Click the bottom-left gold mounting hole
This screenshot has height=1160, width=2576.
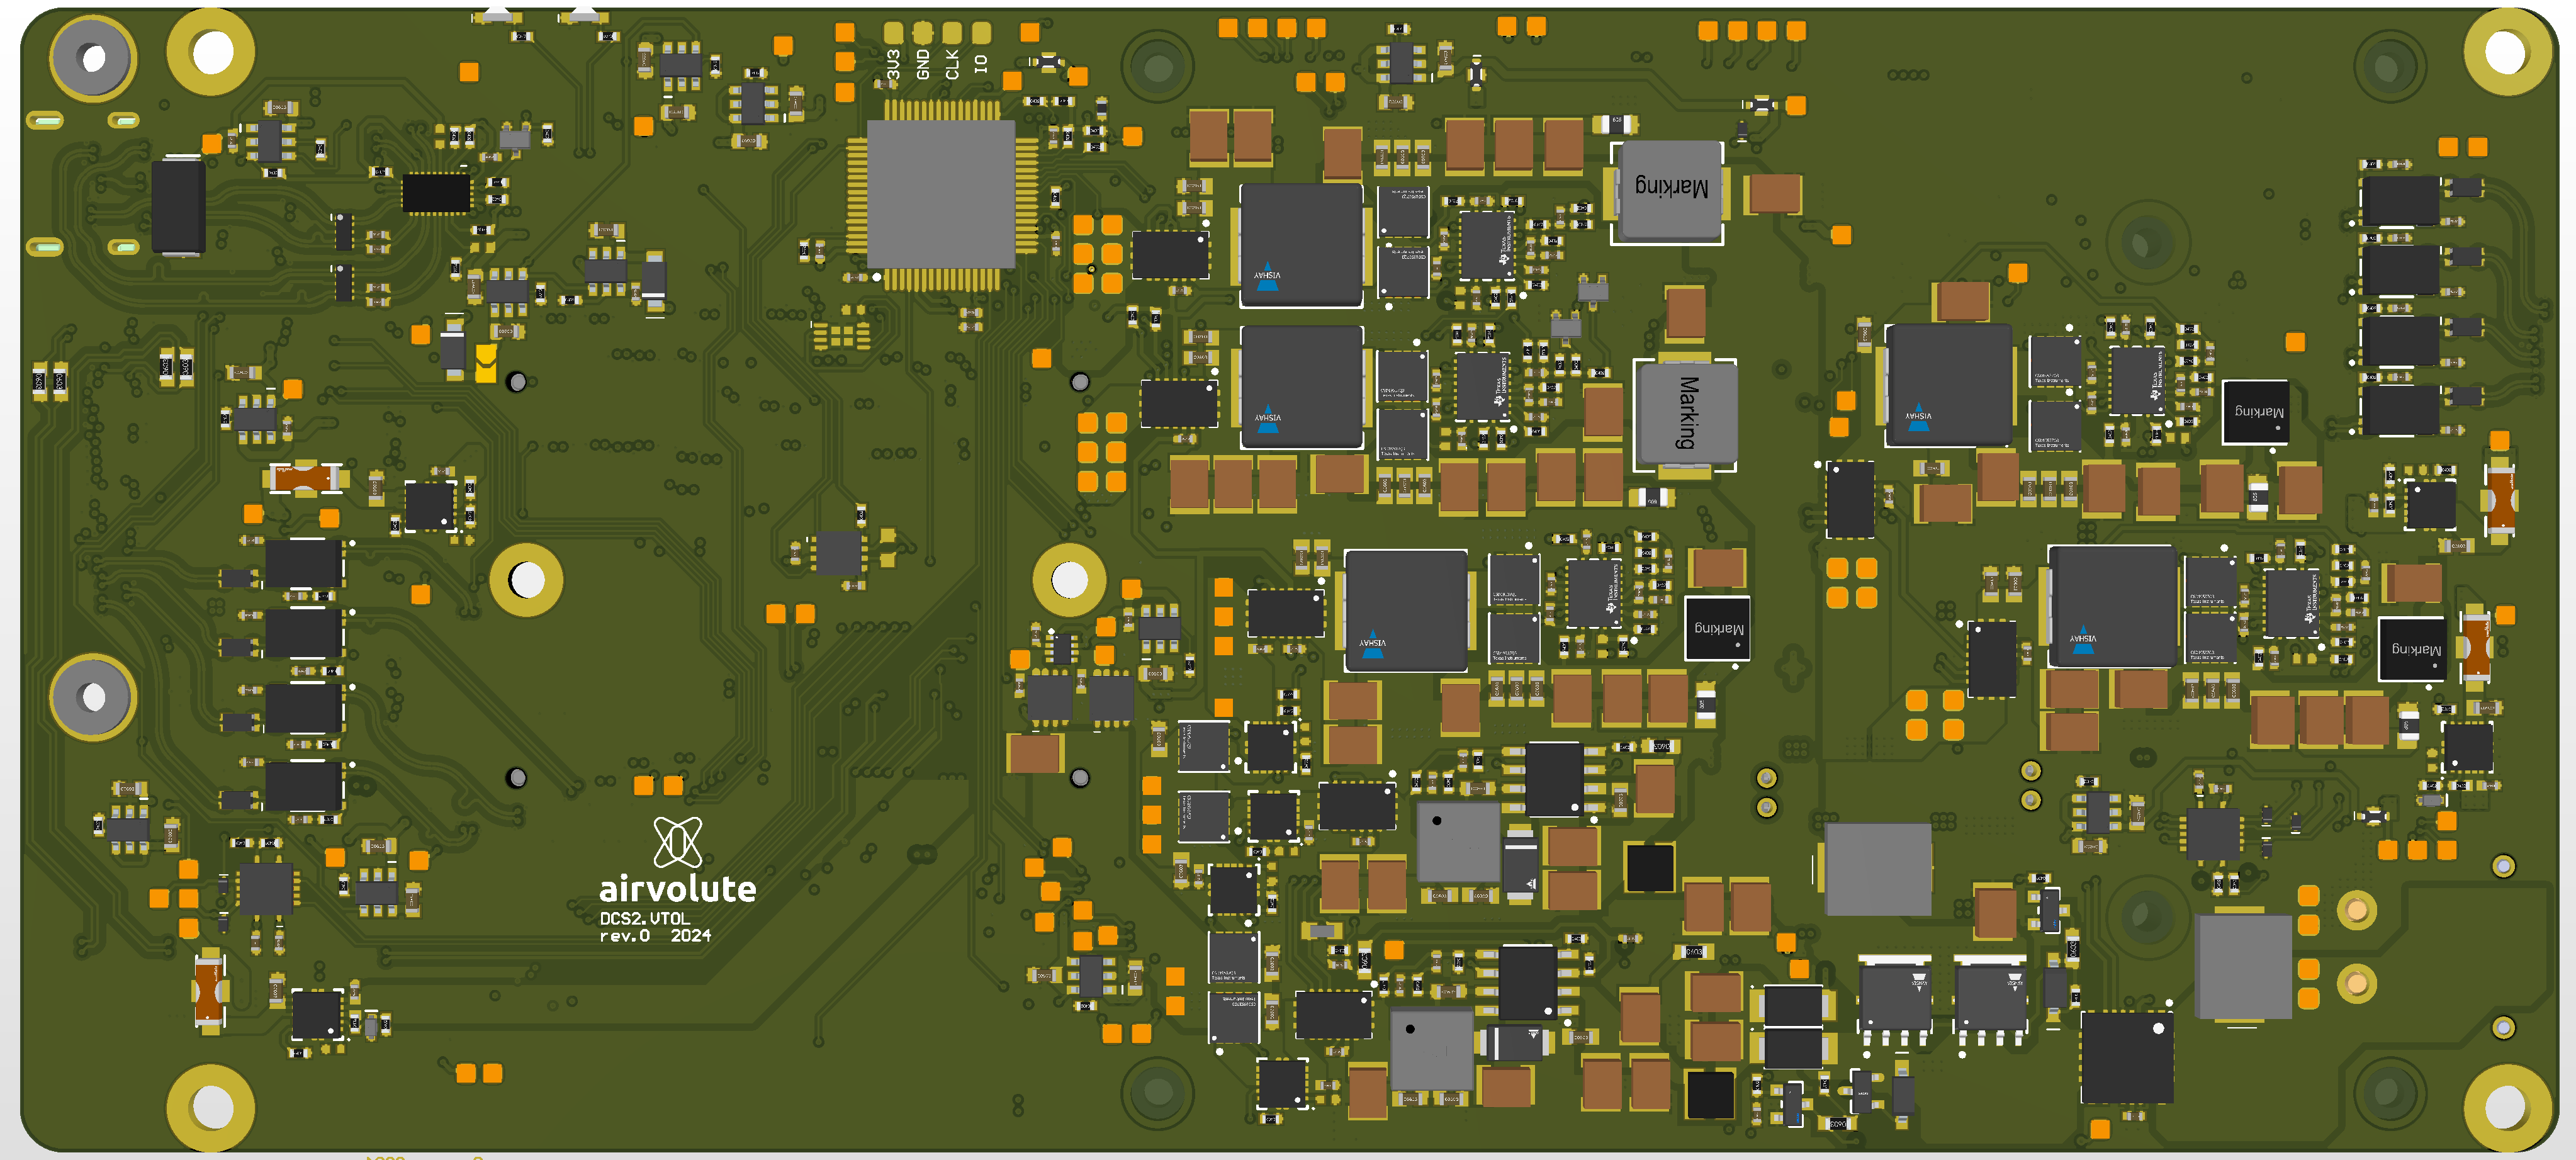pos(211,1107)
